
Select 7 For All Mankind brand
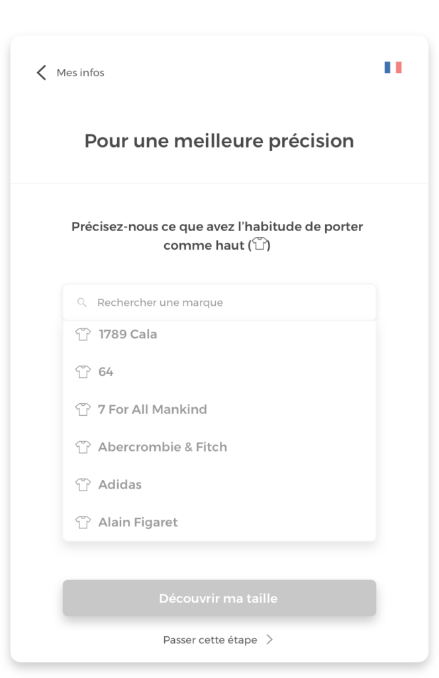(152, 410)
